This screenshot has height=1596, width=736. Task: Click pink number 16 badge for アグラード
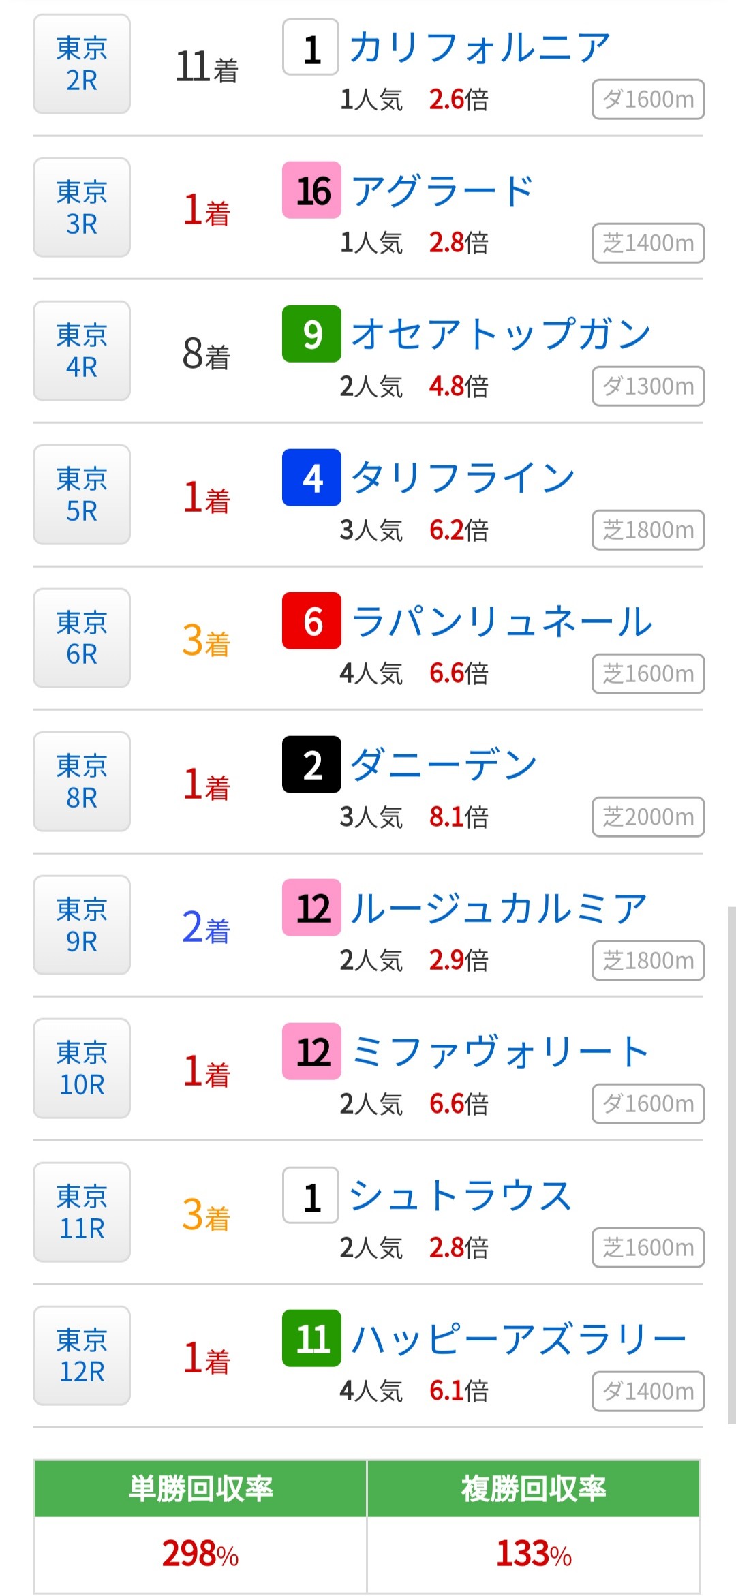(312, 191)
